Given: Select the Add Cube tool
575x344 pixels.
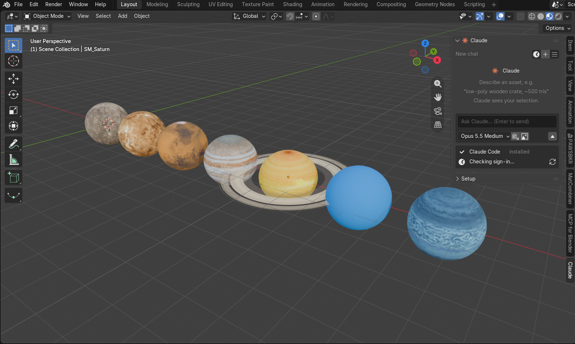Looking at the screenshot, I should (x=14, y=178).
